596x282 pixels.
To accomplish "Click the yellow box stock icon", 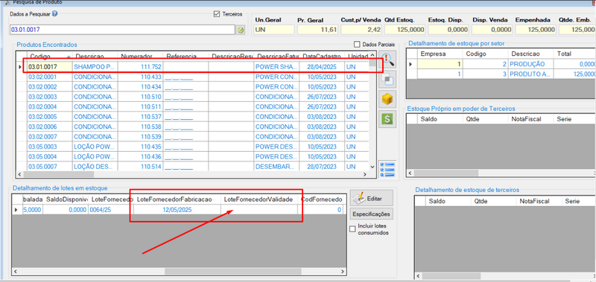I will [x=387, y=99].
